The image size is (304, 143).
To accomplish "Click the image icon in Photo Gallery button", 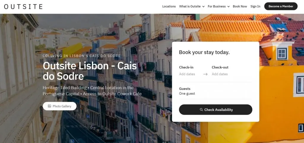I will [x=50, y=106].
